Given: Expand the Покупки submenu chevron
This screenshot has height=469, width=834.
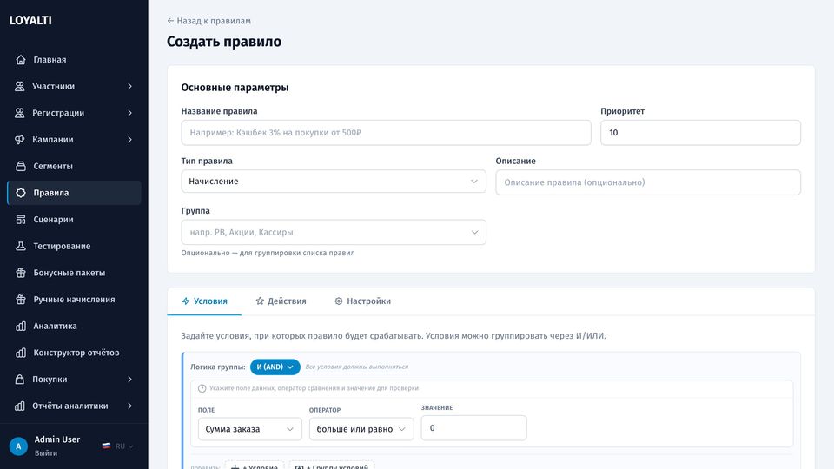Looking at the screenshot, I should tap(129, 379).
